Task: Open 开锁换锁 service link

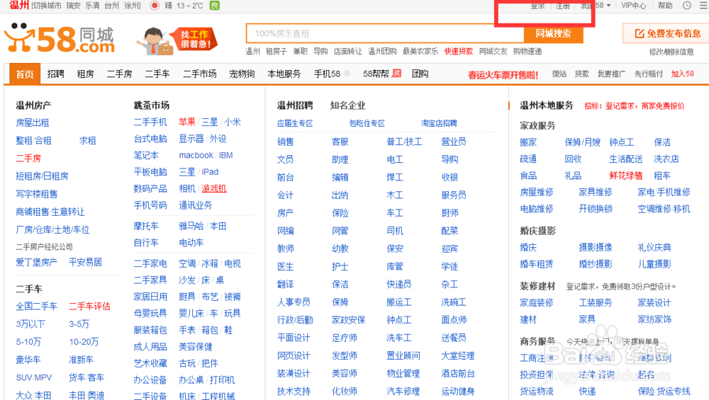Action: 596,209
